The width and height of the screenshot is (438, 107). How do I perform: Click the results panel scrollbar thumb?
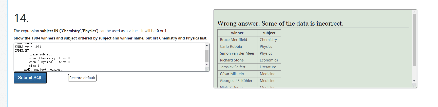tap(414, 40)
